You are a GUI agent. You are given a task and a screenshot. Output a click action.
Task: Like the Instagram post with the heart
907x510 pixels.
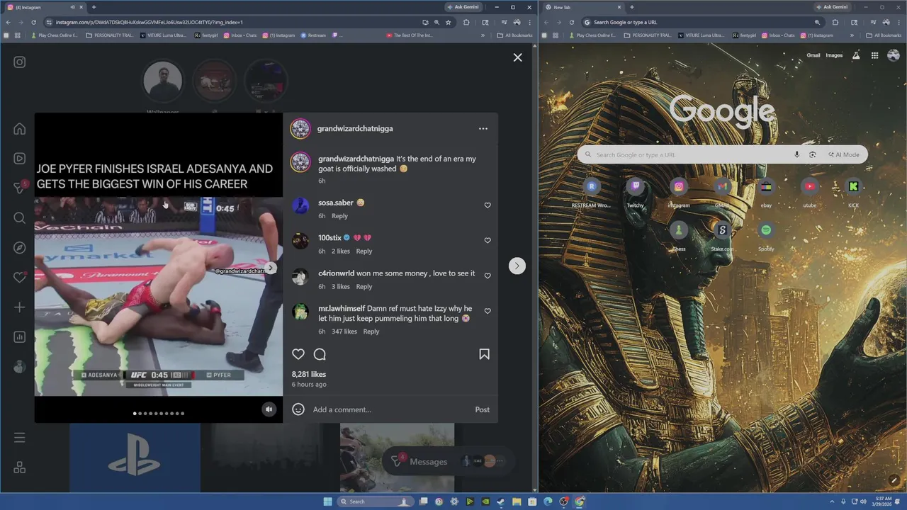[x=298, y=354]
